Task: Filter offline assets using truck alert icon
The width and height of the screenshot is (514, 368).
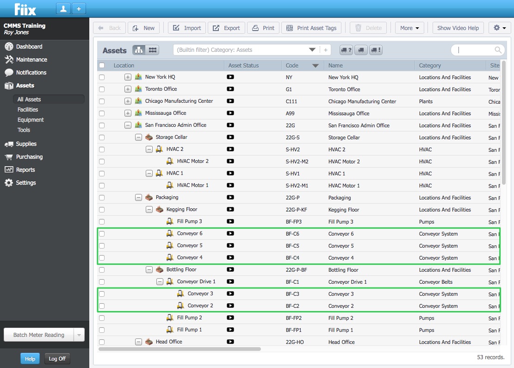Action: click(x=376, y=50)
